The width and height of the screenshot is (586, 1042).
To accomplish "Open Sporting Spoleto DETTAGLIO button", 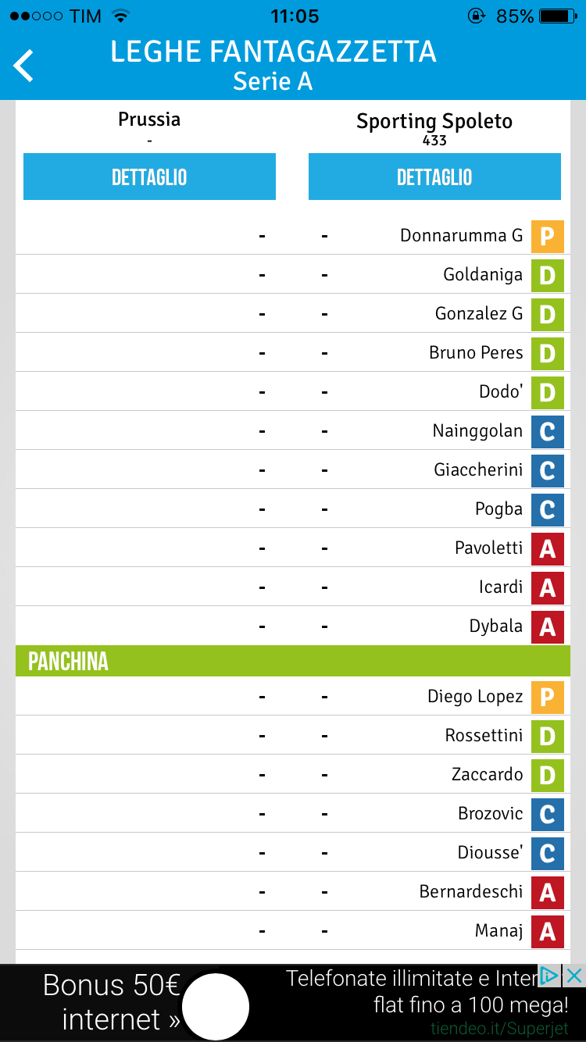I will click(434, 177).
